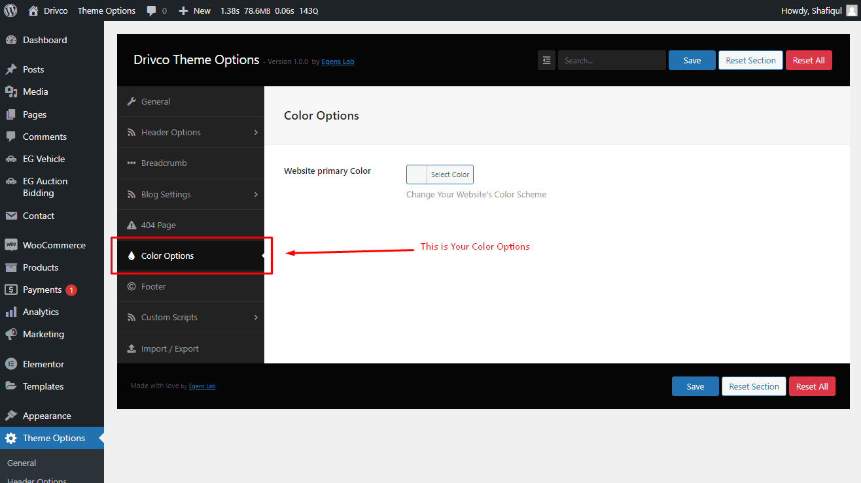The image size is (861, 483).
Task: Click the expand-all sections icon beside search
Action: (x=546, y=60)
